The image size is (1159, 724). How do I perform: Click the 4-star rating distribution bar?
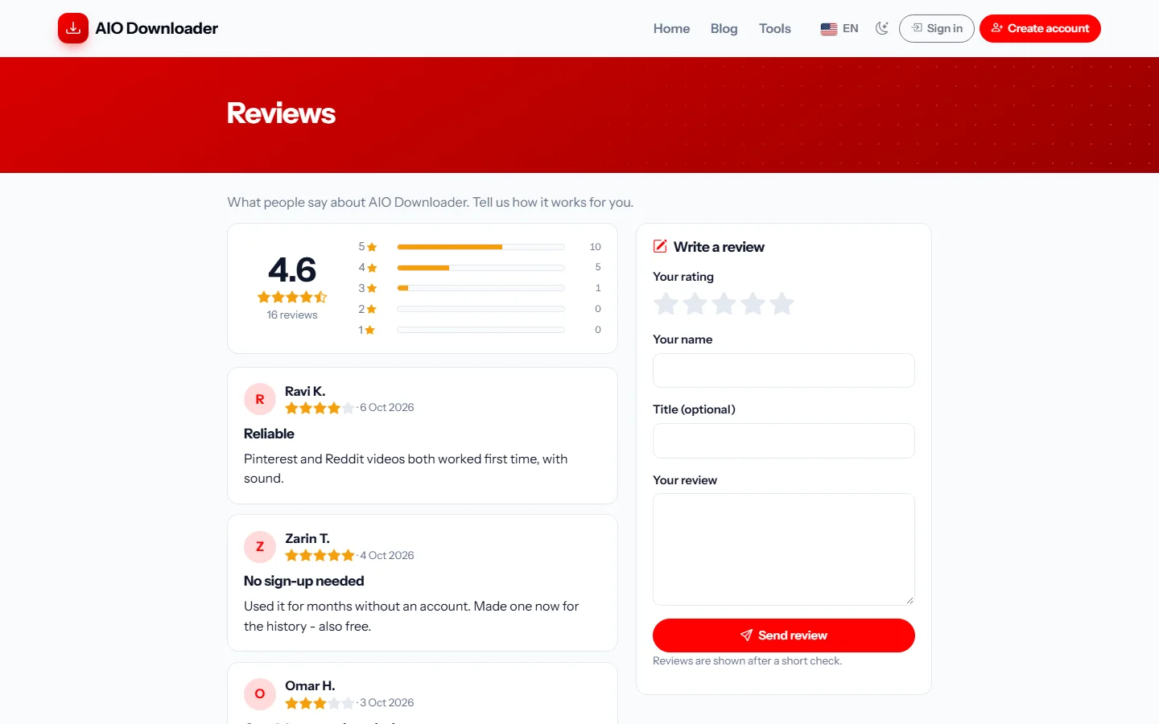click(481, 267)
